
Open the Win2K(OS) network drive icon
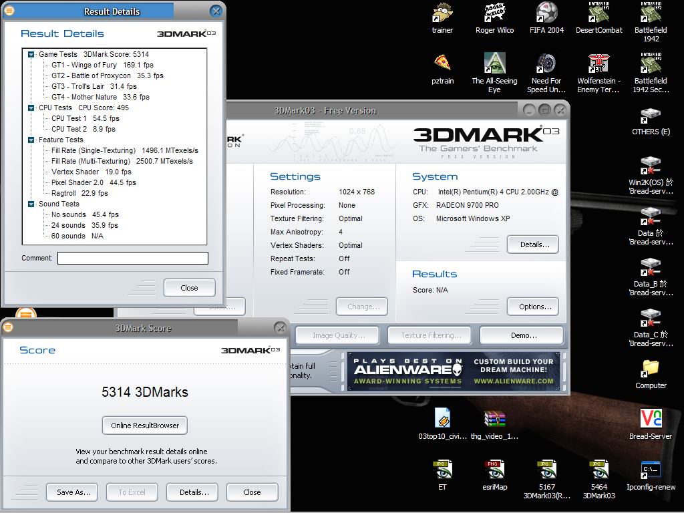click(x=651, y=176)
